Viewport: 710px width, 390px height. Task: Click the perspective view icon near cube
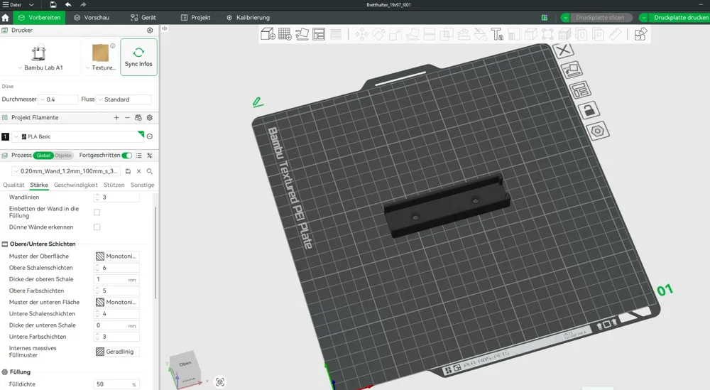point(220,382)
